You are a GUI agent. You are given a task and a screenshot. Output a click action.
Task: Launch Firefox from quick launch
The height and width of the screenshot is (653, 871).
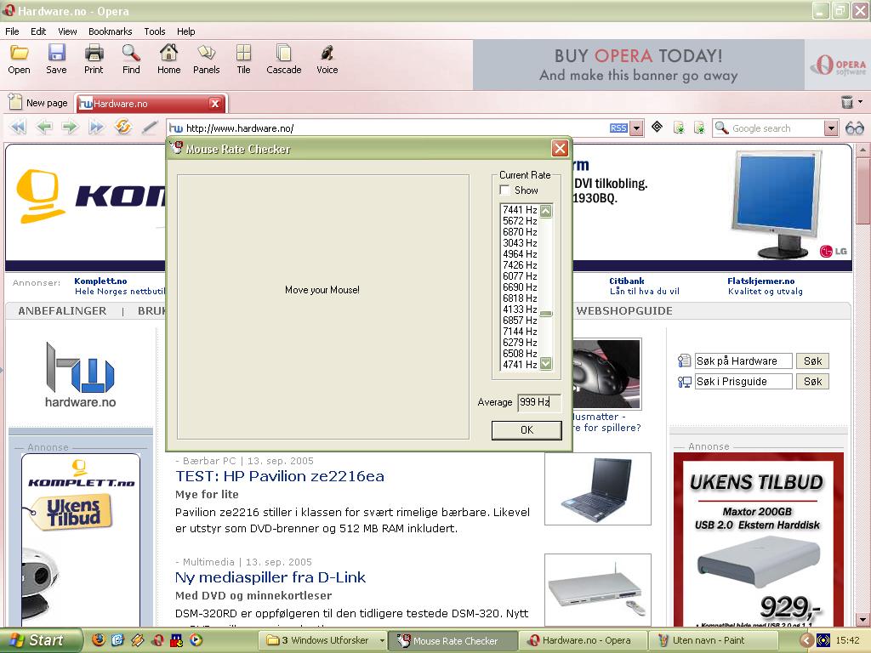click(98, 640)
